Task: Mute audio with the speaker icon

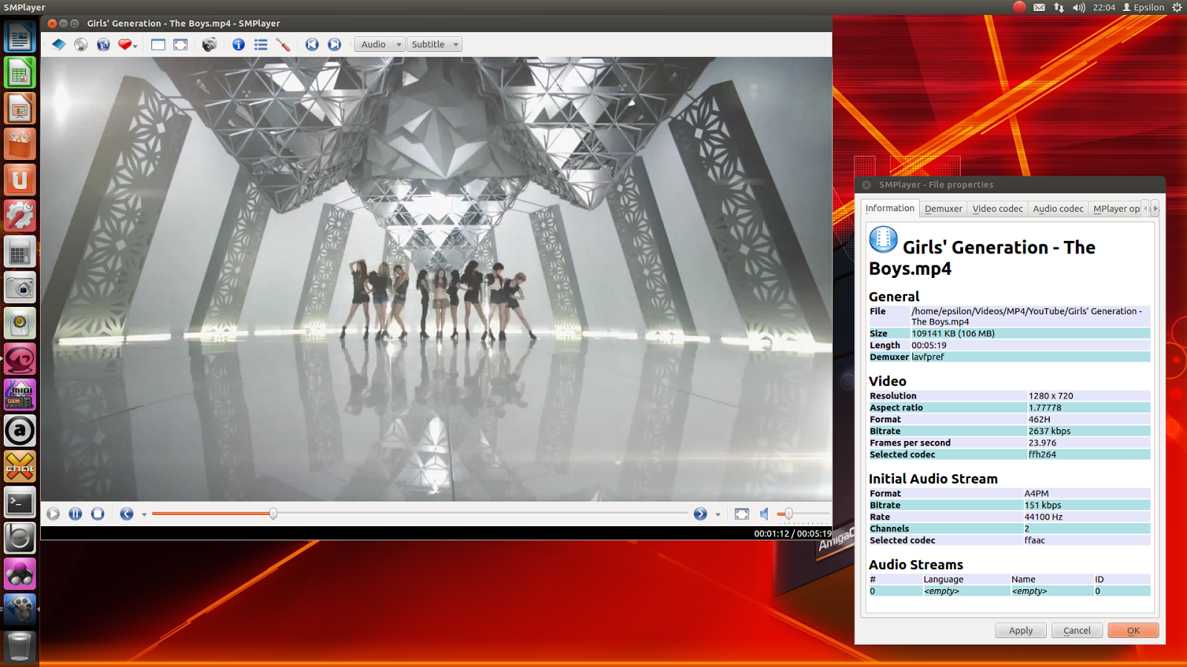Action: pos(764,514)
